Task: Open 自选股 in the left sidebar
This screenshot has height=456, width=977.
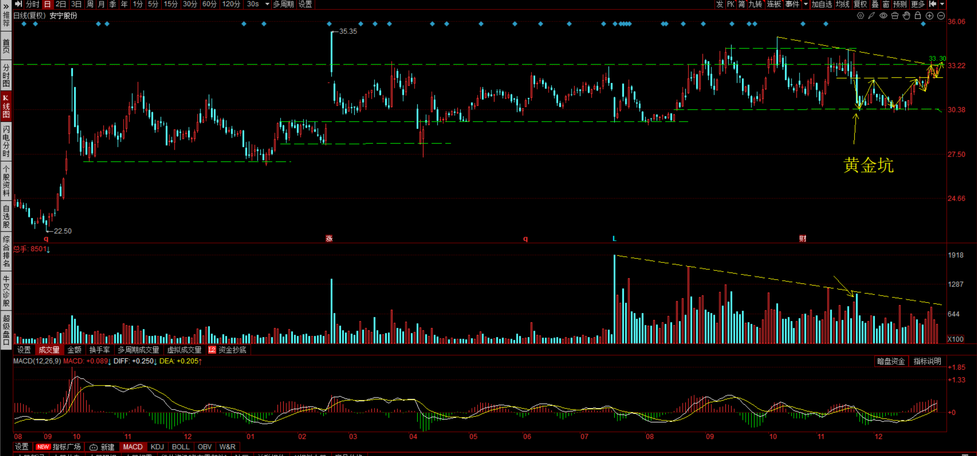Action: point(6,216)
